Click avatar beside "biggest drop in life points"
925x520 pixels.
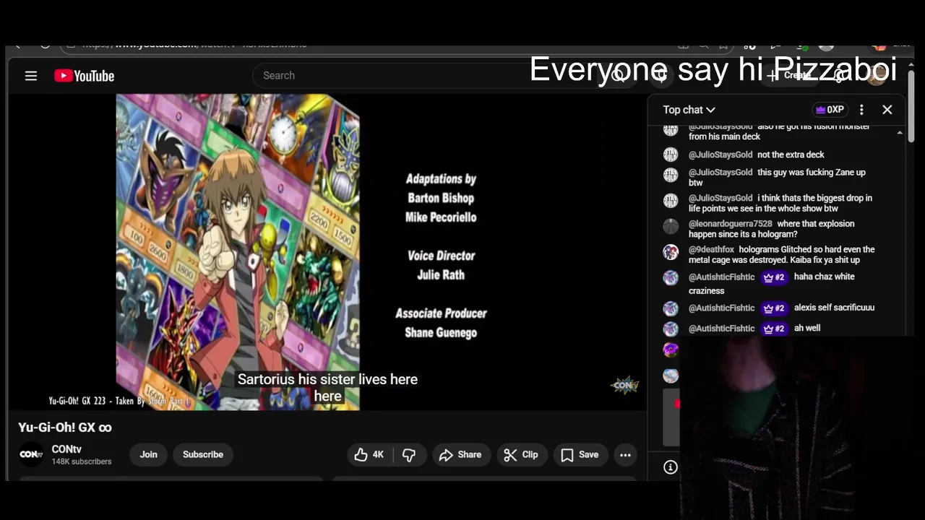[x=671, y=200]
